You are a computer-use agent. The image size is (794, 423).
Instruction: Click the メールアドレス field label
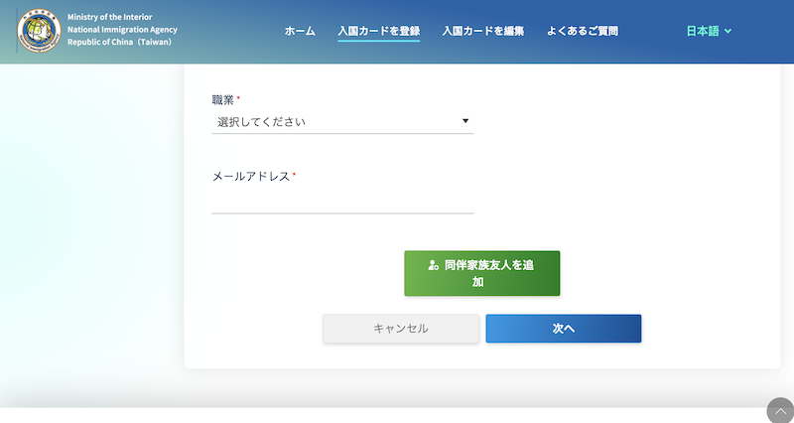pyautogui.click(x=251, y=176)
